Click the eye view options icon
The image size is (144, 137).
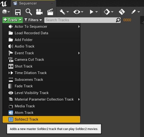[77, 12]
